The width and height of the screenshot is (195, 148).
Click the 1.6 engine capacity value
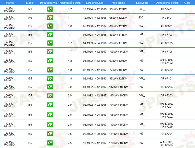70,26
